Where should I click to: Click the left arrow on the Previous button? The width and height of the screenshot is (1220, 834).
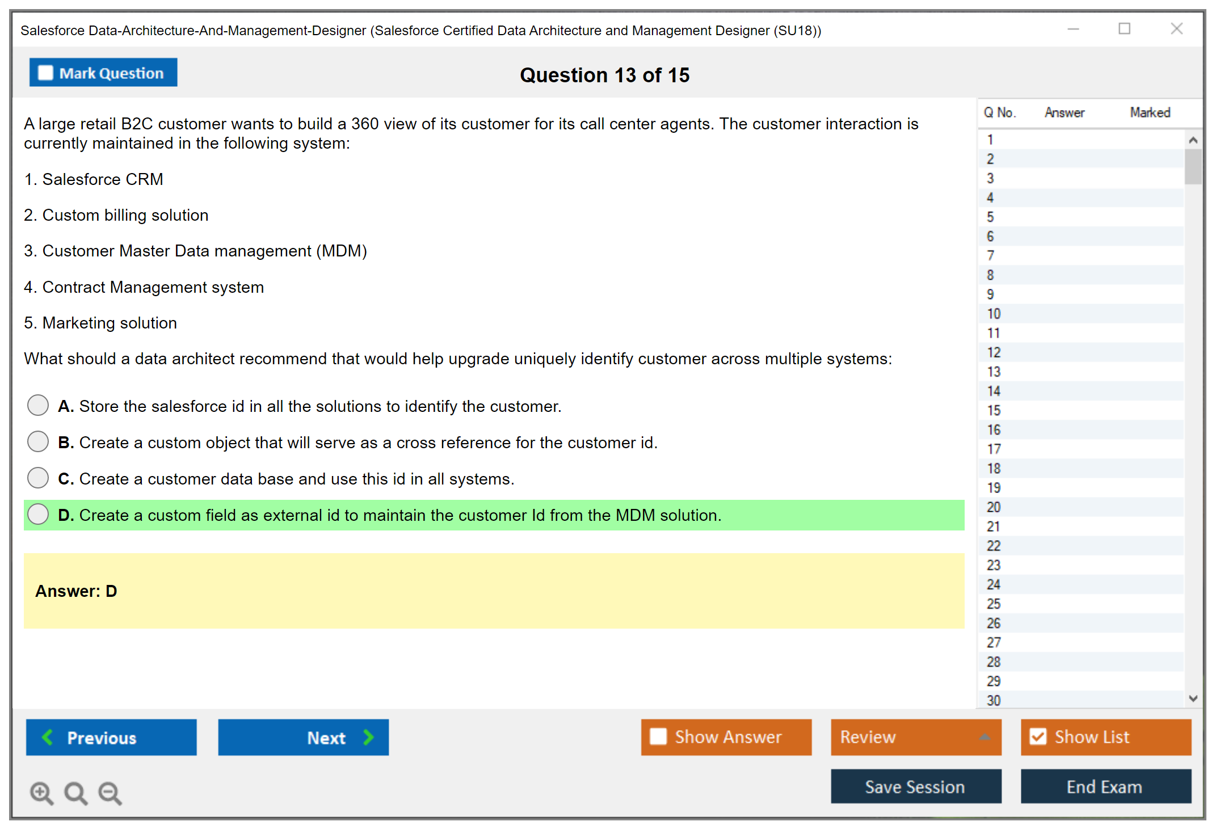pyautogui.click(x=48, y=738)
